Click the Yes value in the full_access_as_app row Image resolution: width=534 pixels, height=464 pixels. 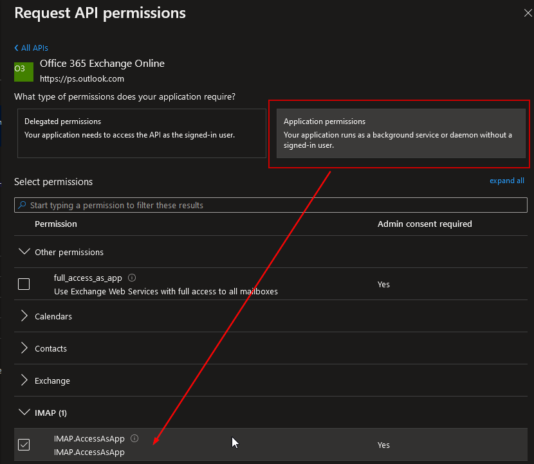pyautogui.click(x=383, y=285)
